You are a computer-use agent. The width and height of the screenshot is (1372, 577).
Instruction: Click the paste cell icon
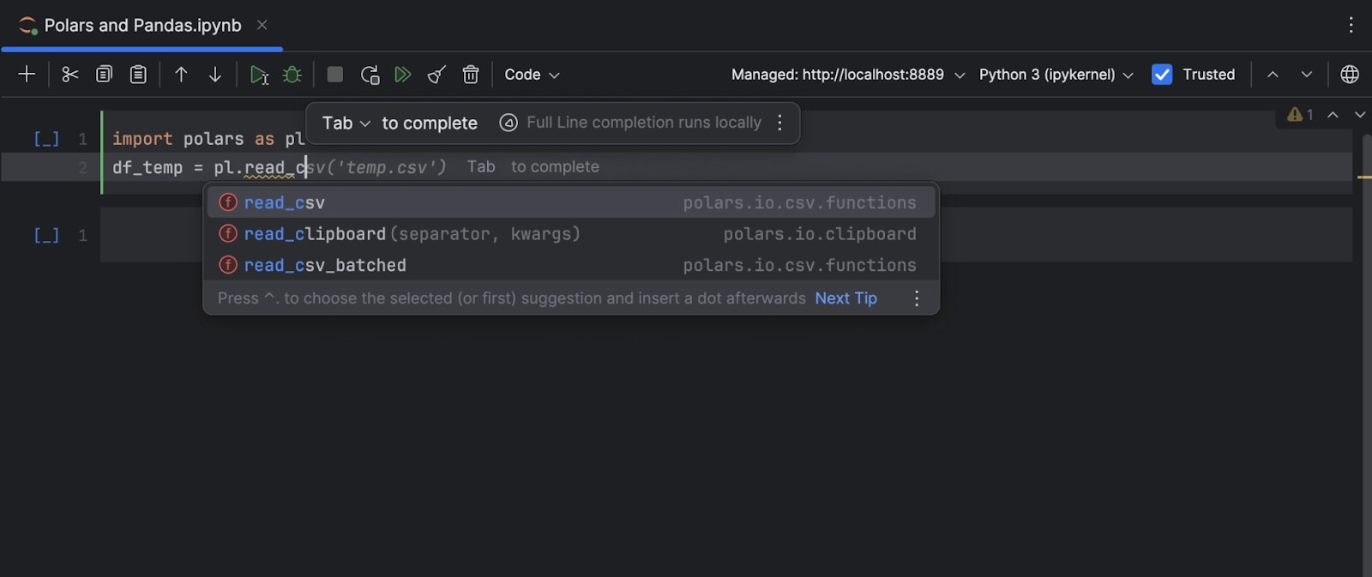tap(138, 75)
